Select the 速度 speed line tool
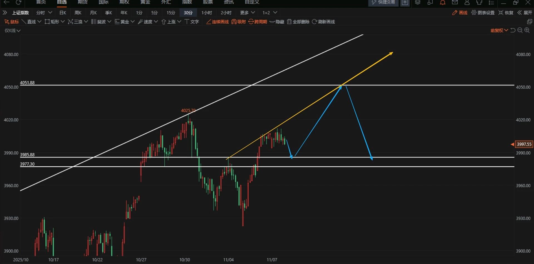The width and height of the screenshot is (534, 264). [145, 22]
